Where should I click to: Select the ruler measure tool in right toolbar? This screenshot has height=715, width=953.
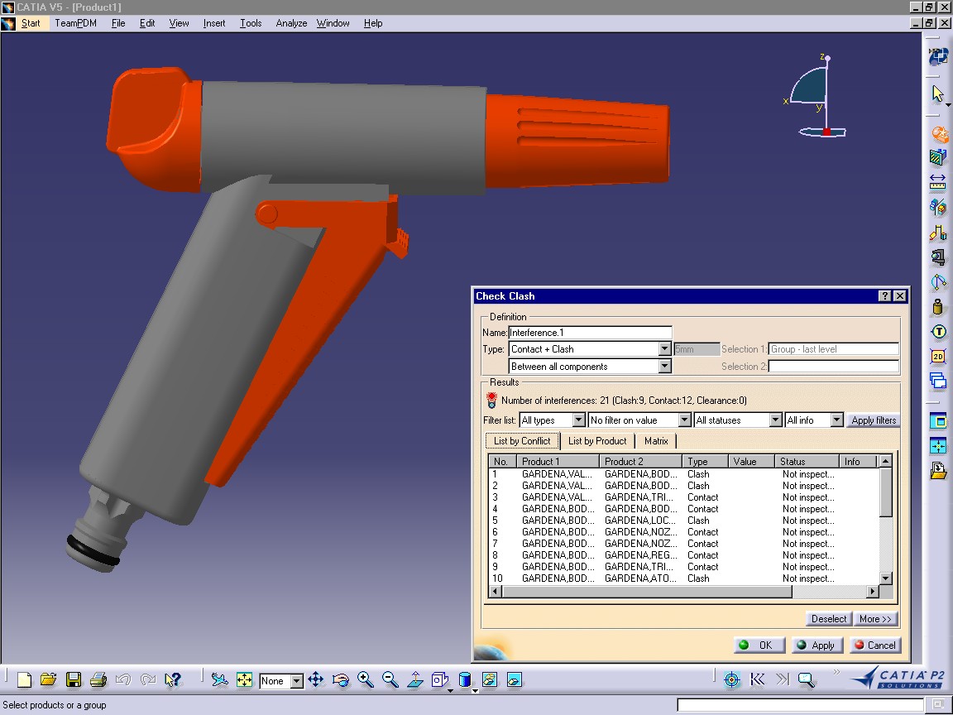[938, 182]
